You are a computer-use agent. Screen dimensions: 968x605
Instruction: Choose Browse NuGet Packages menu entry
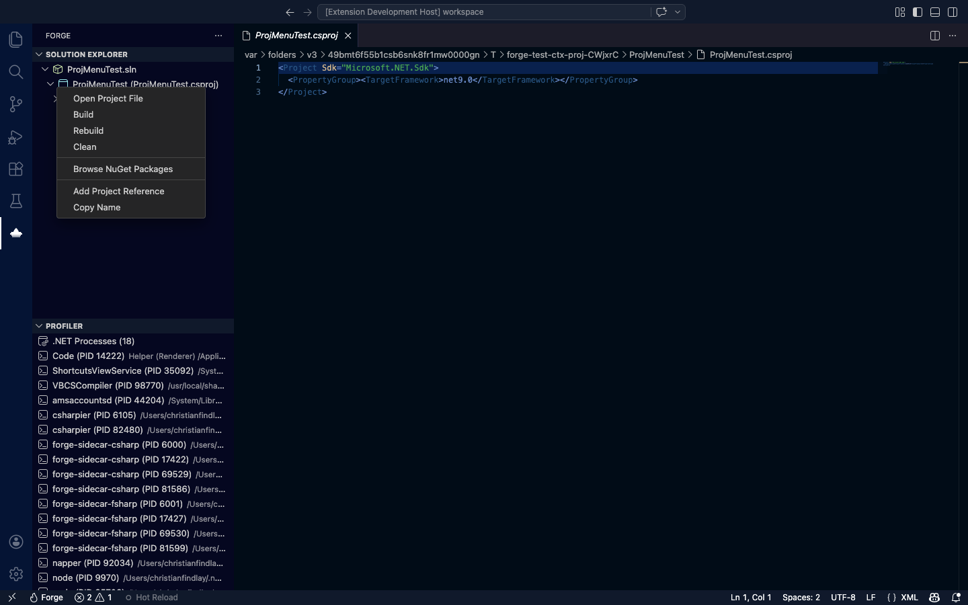(131, 169)
